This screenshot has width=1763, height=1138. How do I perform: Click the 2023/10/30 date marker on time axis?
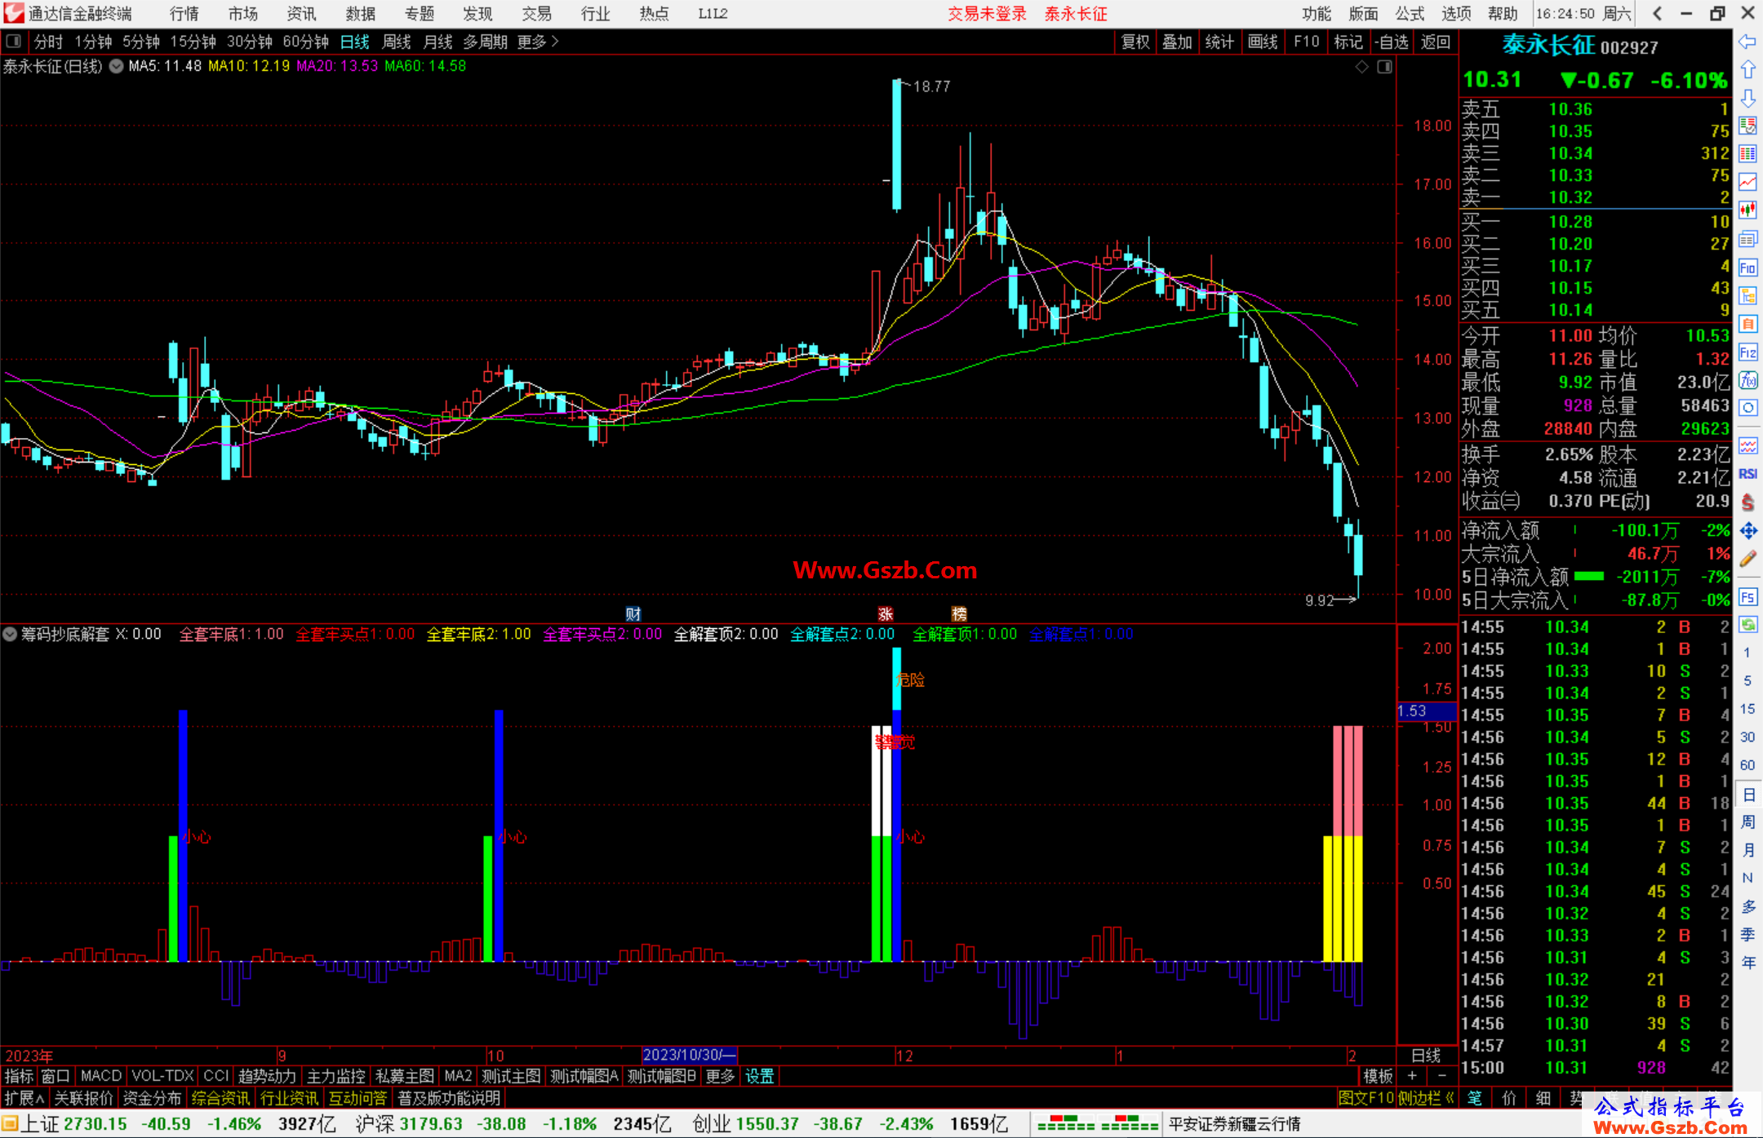click(690, 1055)
